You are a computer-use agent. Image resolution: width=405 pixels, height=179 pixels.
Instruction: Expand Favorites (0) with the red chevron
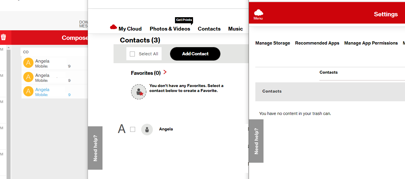[x=165, y=72]
